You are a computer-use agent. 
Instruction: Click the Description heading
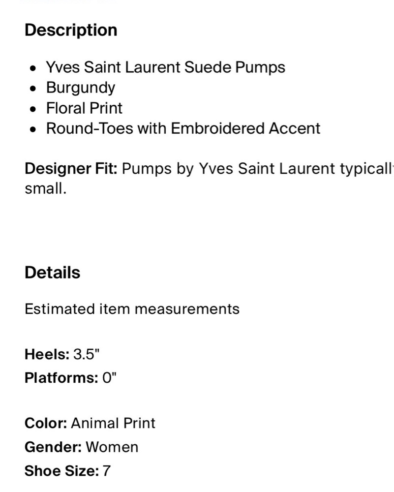[x=71, y=30]
